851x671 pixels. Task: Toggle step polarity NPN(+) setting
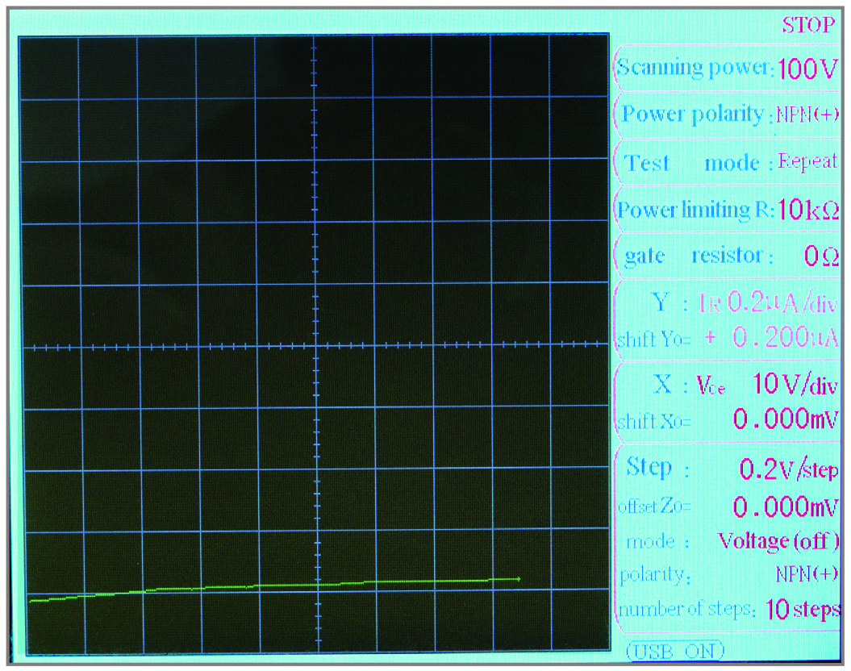tap(807, 574)
